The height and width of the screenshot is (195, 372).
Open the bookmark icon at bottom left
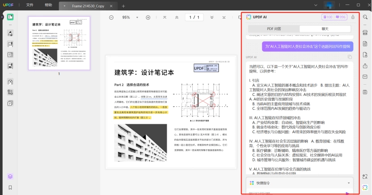pos(10,188)
